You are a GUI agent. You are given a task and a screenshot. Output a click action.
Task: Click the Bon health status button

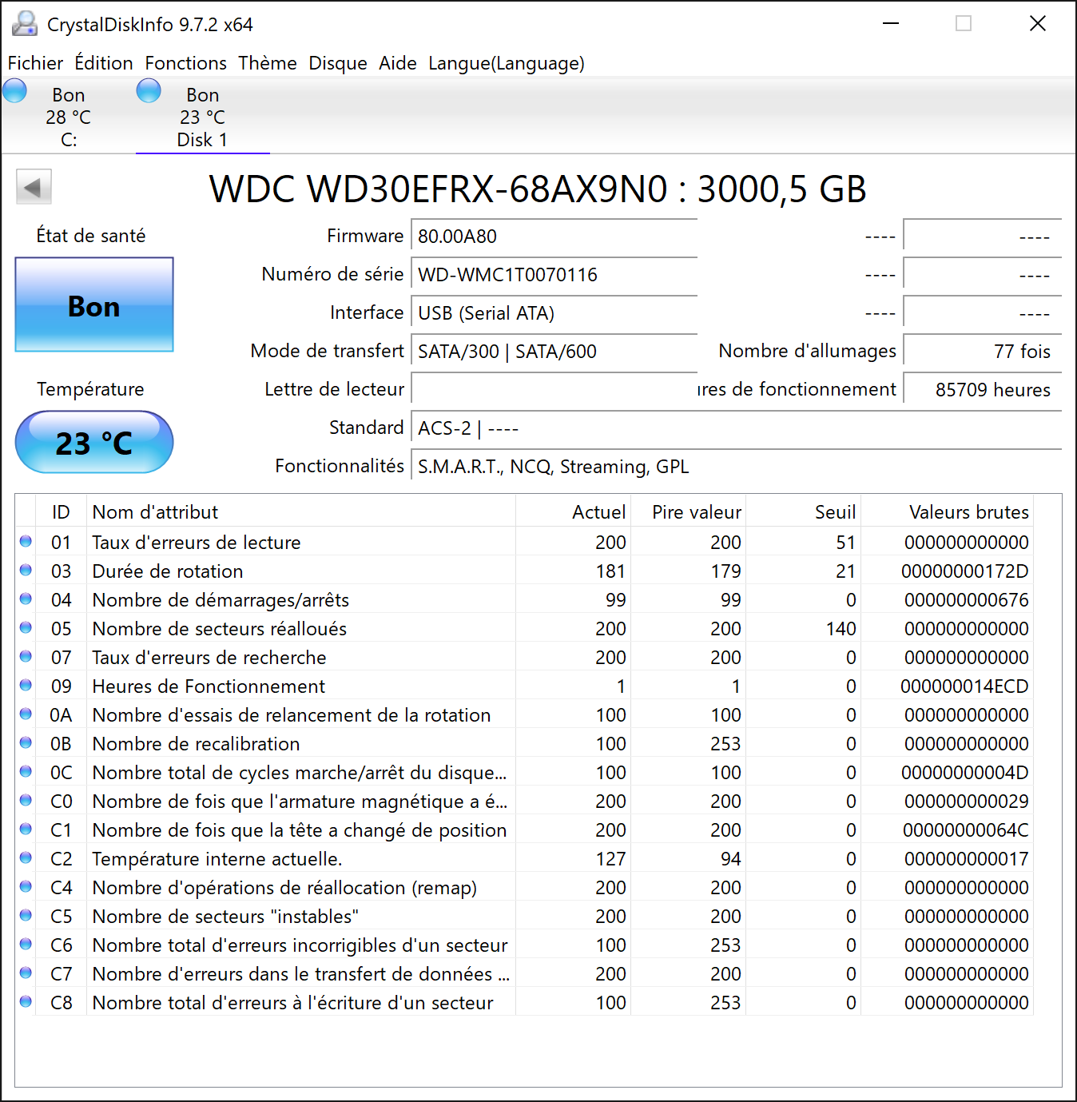[x=94, y=304]
